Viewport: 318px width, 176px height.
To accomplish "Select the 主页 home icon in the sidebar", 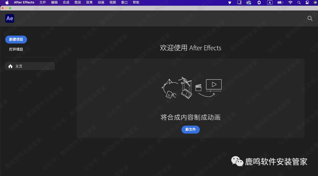I will (x=10, y=66).
